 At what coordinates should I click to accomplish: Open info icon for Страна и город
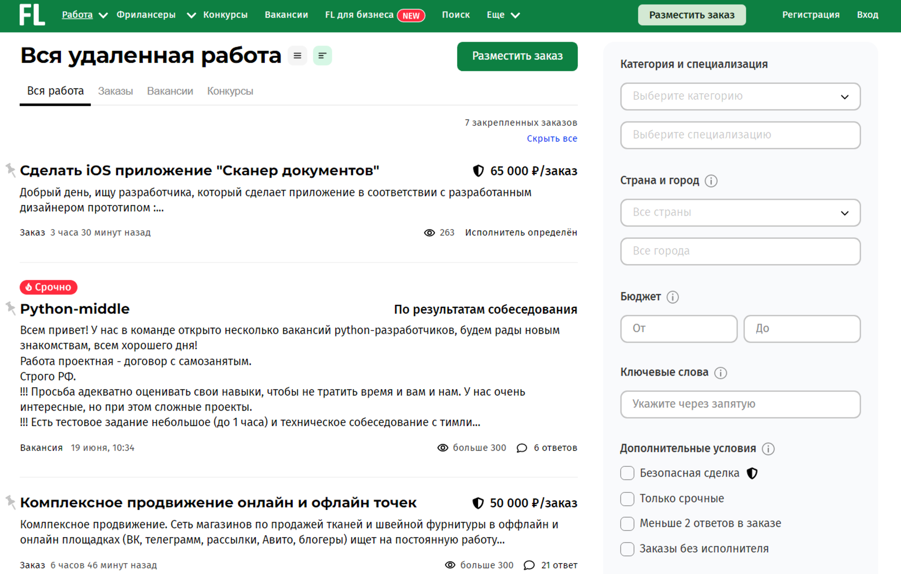(711, 181)
